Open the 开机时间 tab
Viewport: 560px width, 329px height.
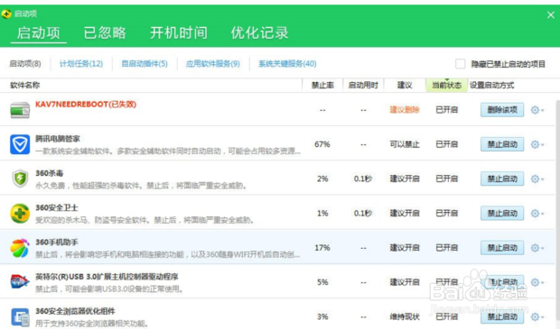pyautogui.click(x=178, y=32)
